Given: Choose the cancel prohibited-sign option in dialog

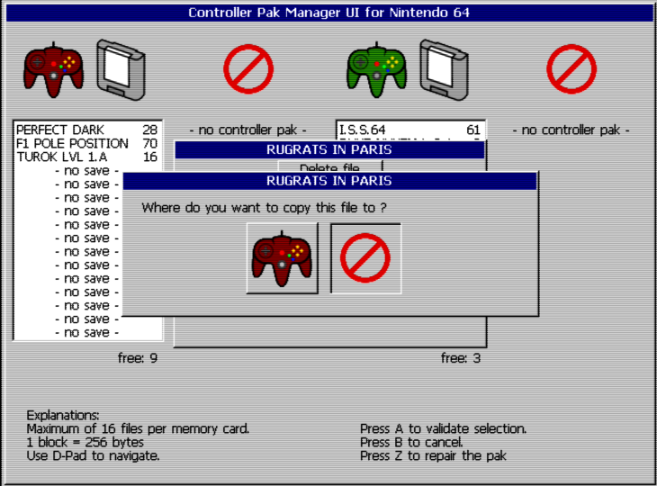Looking at the screenshot, I should (365, 258).
